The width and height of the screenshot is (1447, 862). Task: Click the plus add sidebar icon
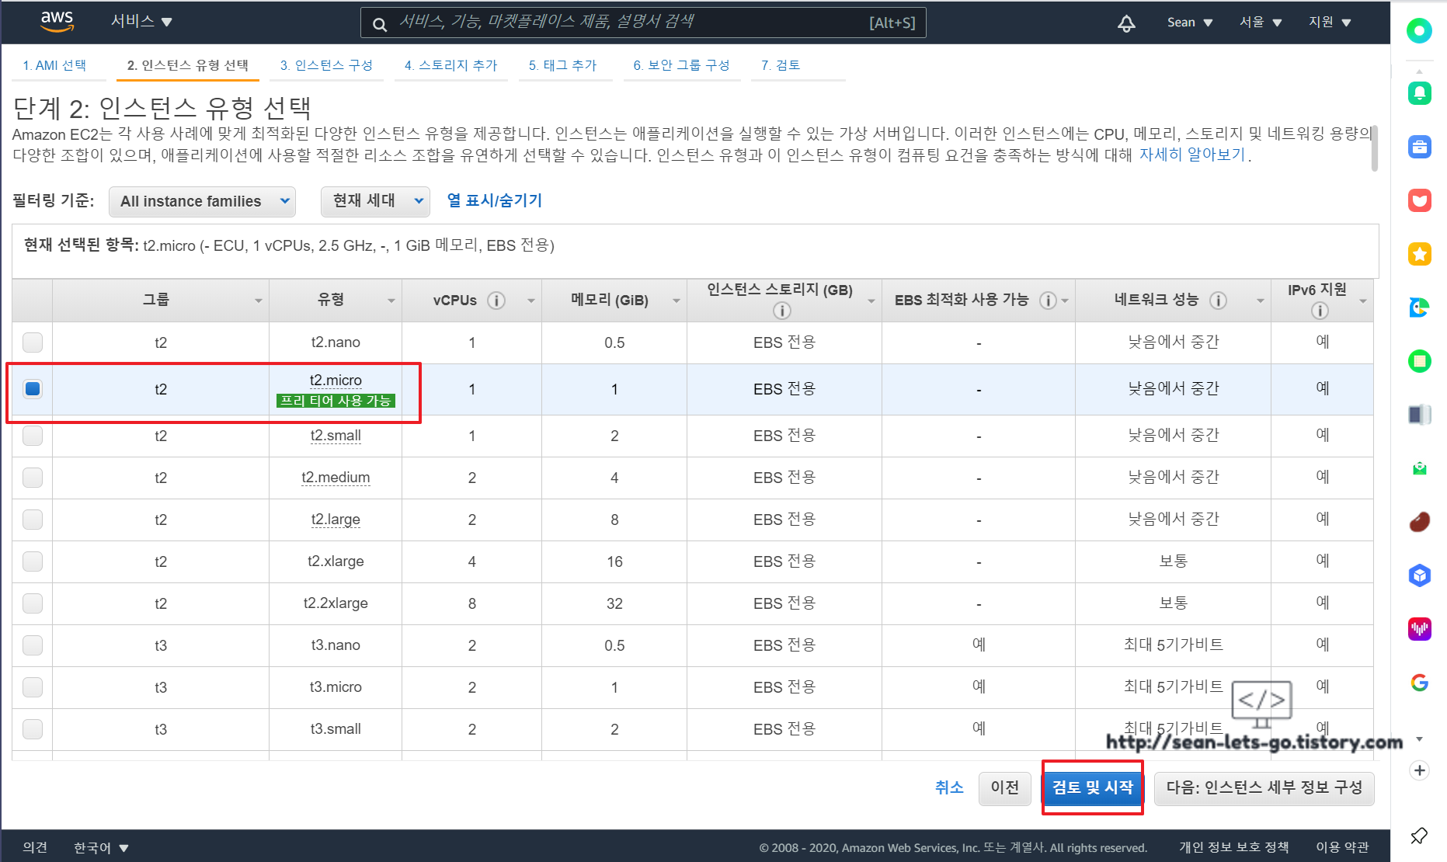tap(1419, 770)
